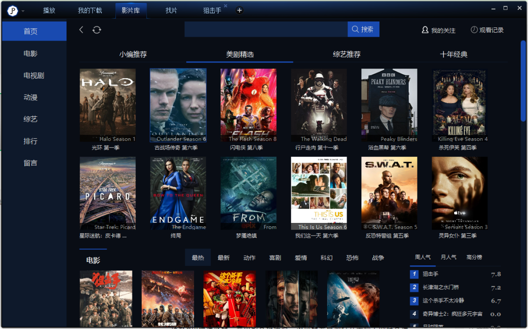Show the 综艺推荐 section
Image resolution: width=528 pixels, height=329 pixels.
click(347, 54)
